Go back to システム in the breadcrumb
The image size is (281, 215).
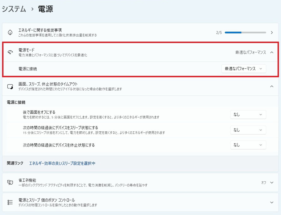(14, 9)
